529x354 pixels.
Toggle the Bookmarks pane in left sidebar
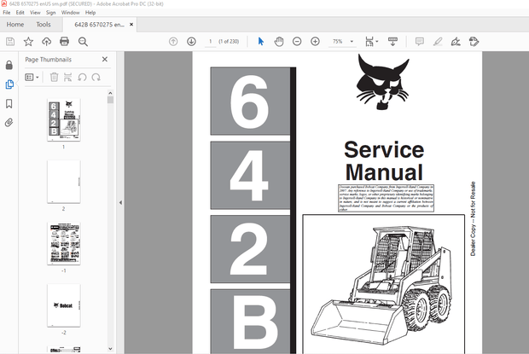pos(9,103)
